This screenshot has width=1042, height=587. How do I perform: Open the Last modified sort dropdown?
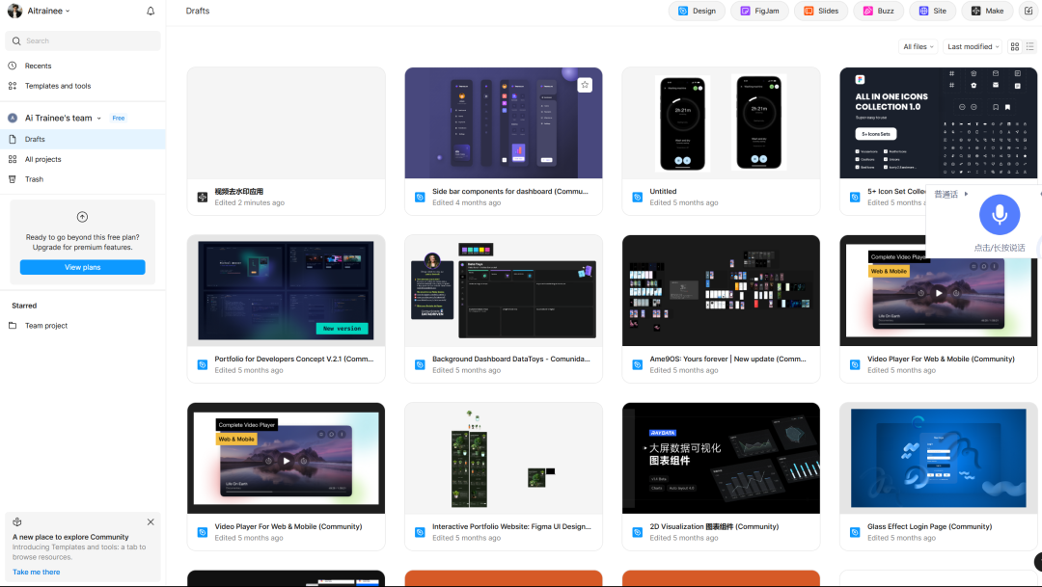click(x=973, y=46)
